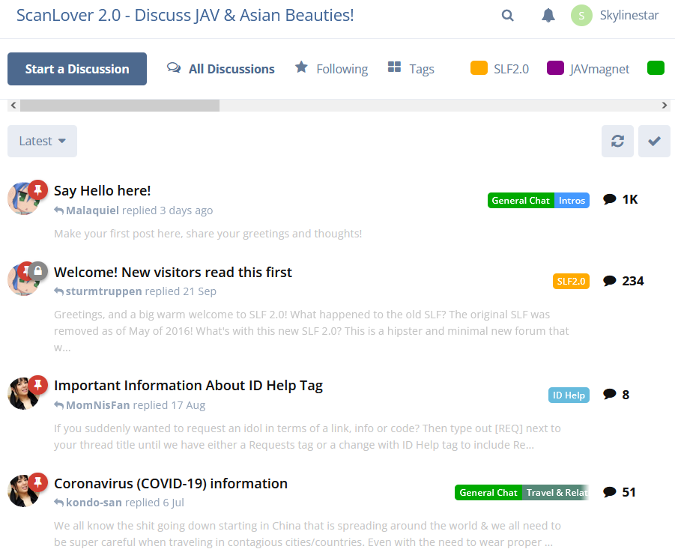Image resolution: width=675 pixels, height=555 pixels.
Task: Mark all as read checkmark
Action: coord(654,141)
